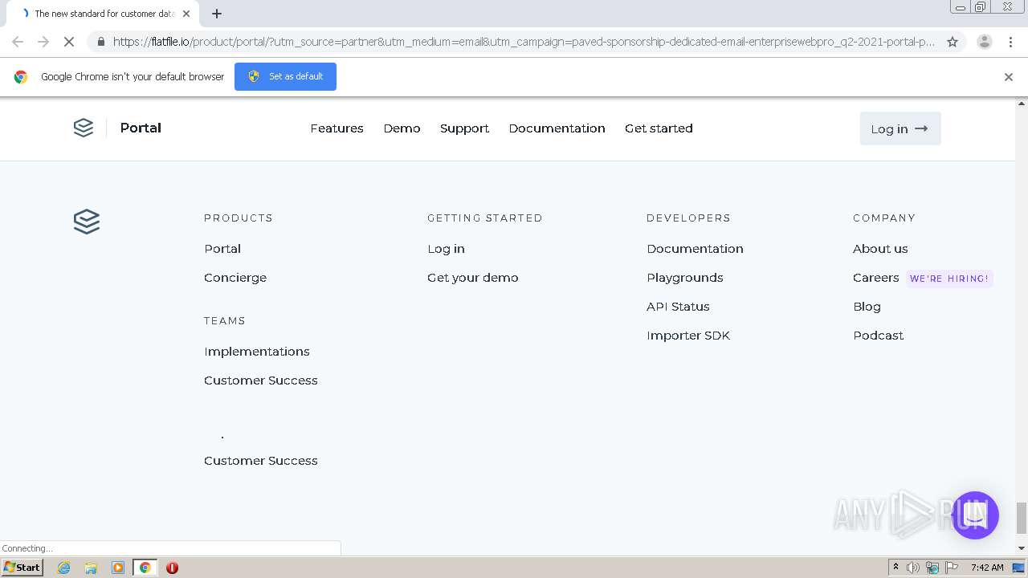Click the taskbar clock showing 7:42 AM
1028x578 pixels.
987,568
